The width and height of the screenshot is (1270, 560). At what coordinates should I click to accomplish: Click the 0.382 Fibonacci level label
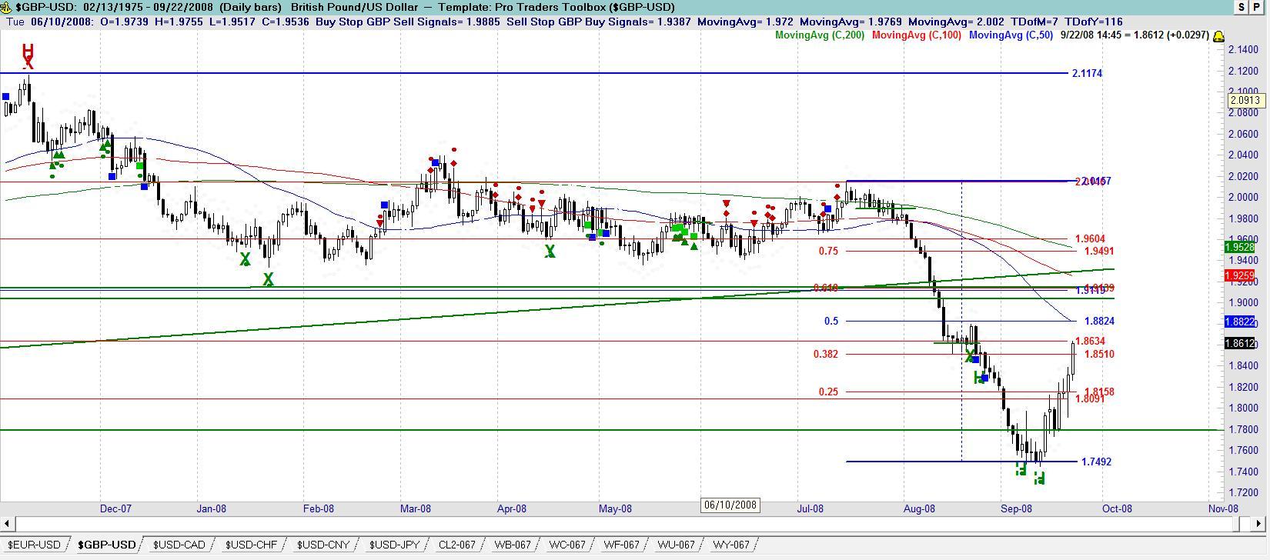(826, 354)
